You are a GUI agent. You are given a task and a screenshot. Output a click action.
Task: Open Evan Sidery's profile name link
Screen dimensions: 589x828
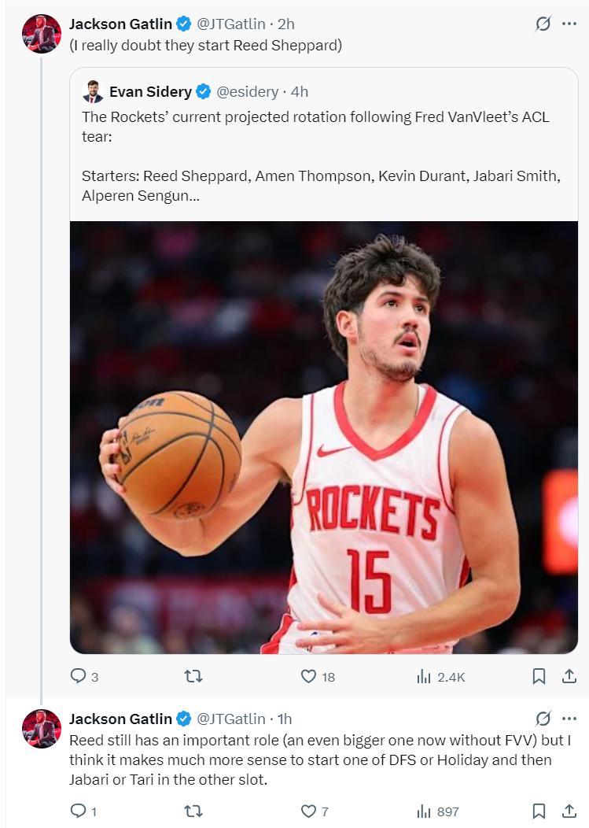coord(150,92)
